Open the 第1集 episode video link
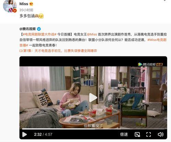 [58, 51]
